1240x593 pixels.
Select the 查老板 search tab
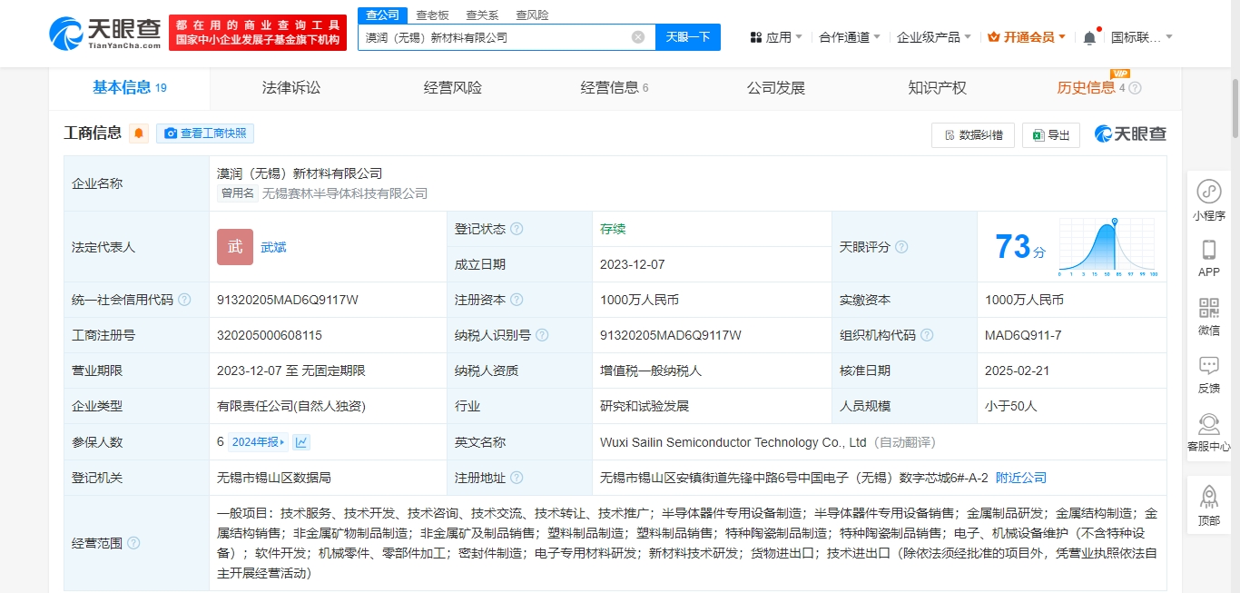[x=432, y=15]
